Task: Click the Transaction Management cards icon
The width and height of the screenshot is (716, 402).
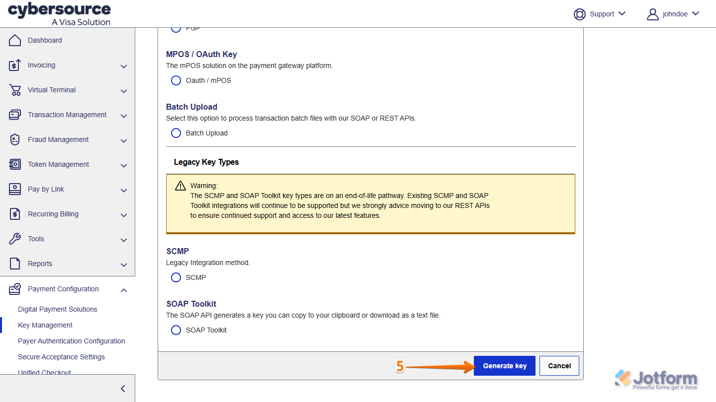Action: tap(15, 115)
